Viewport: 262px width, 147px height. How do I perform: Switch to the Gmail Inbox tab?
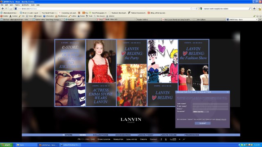pyautogui.click(x=117, y=20)
